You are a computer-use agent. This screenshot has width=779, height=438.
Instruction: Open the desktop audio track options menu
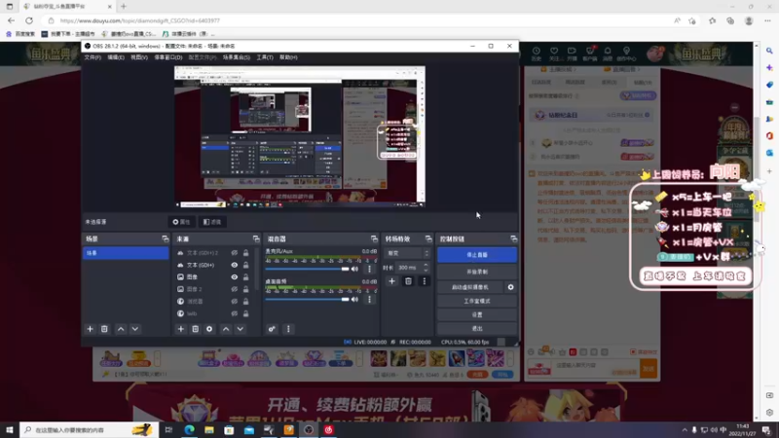point(369,299)
